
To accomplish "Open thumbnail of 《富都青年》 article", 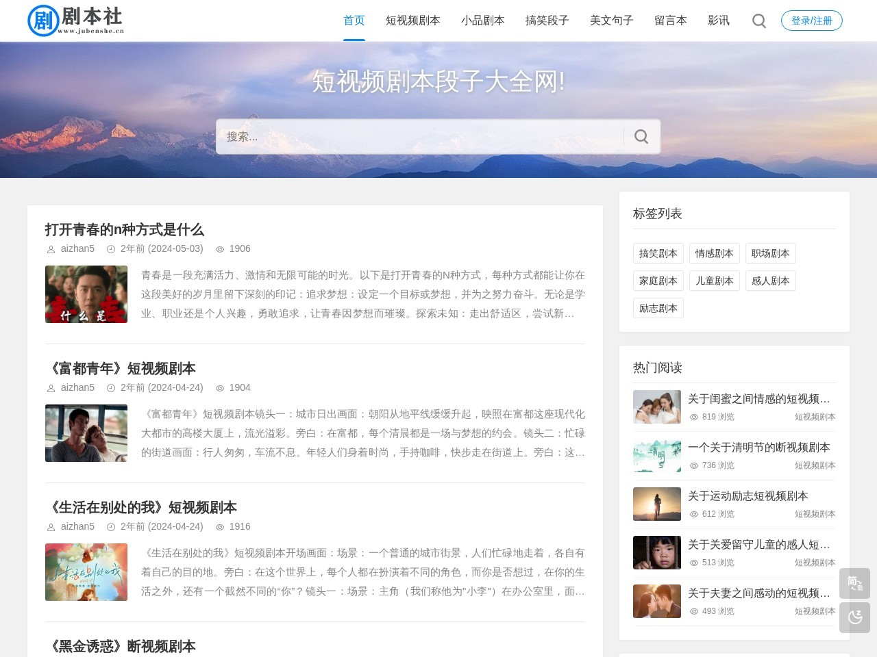I will (x=86, y=433).
